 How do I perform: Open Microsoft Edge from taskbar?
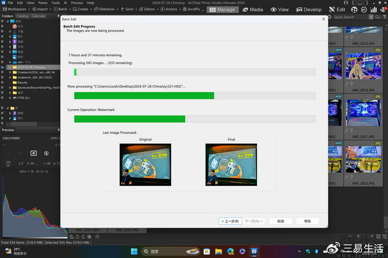pyautogui.click(x=231, y=251)
